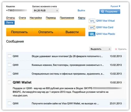Tick the checkbox for the Skype удваивает message

click(10, 56)
